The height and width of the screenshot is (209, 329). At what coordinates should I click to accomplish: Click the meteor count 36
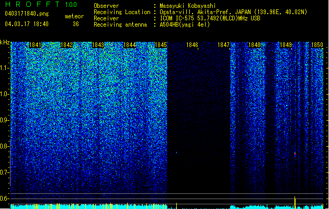coord(76,24)
